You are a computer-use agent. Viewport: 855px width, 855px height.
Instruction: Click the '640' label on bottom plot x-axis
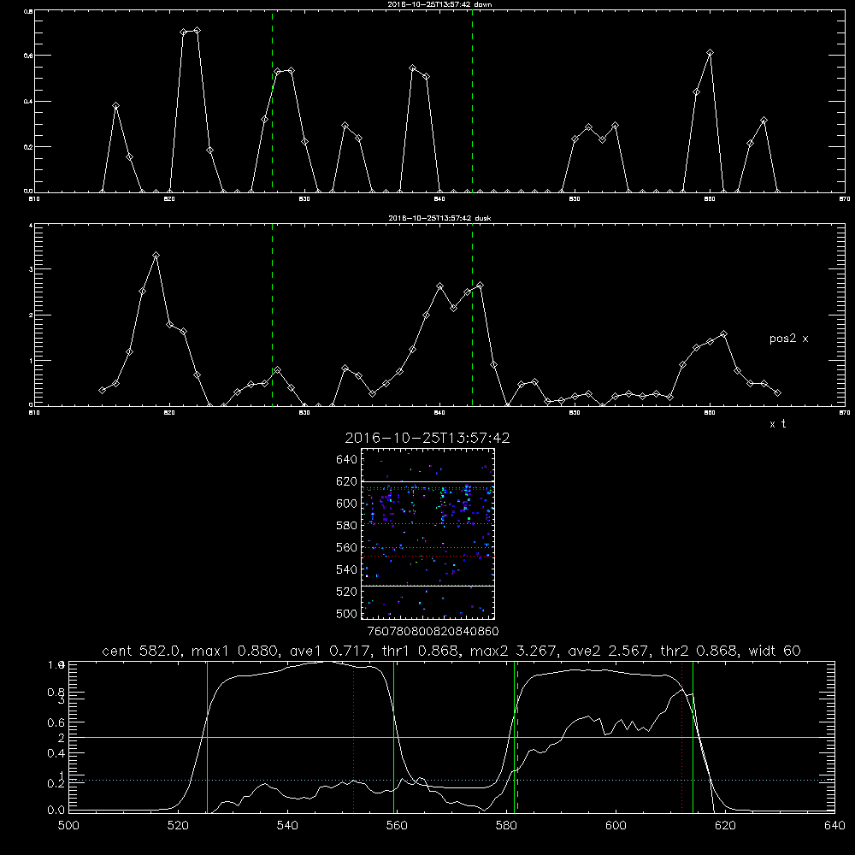click(834, 825)
